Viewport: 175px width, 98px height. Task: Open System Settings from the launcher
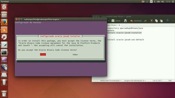click(4, 37)
